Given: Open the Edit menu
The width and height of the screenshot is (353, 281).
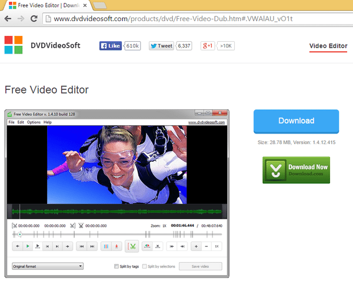Looking at the screenshot, I should click(x=21, y=122).
